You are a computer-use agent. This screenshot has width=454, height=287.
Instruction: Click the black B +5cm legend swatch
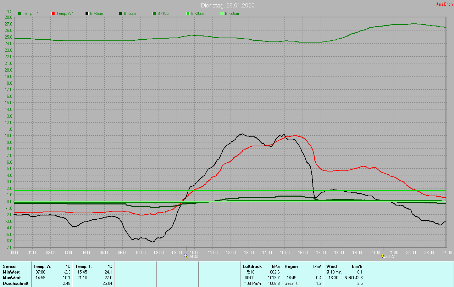pyautogui.click(x=87, y=13)
